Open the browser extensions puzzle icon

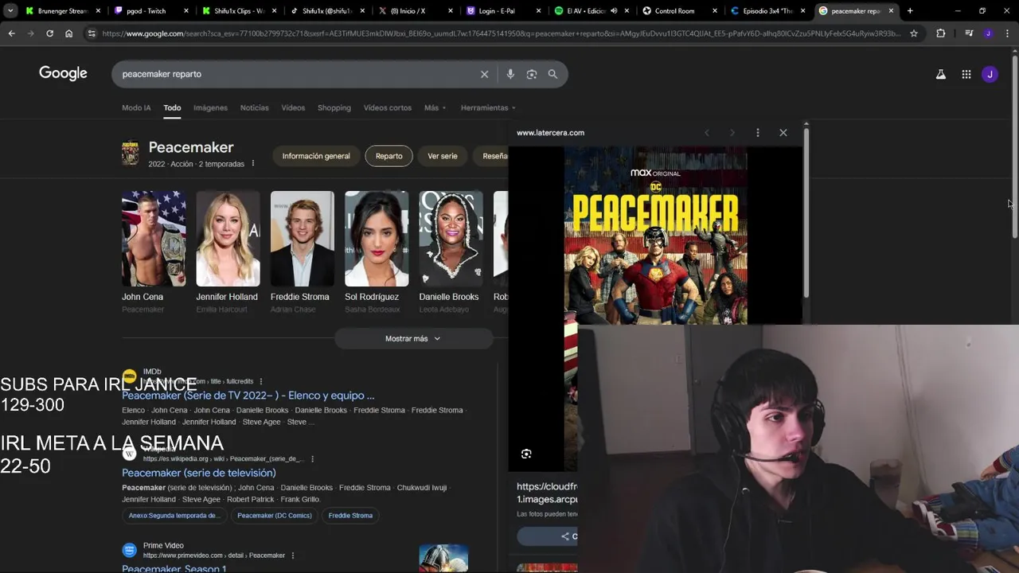point(941,33)
